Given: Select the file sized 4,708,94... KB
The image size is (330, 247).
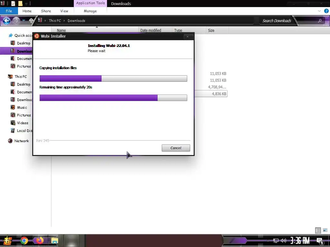Looking at the screenshot, I should pyautogui.click(x=217, y=87).
